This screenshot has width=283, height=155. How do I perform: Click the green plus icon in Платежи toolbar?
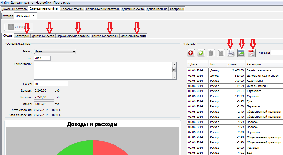coord(201,53)
